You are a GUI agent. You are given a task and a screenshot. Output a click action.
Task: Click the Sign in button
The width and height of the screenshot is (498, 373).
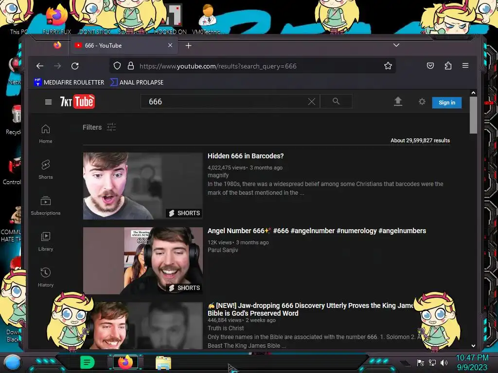coord(446,102)
